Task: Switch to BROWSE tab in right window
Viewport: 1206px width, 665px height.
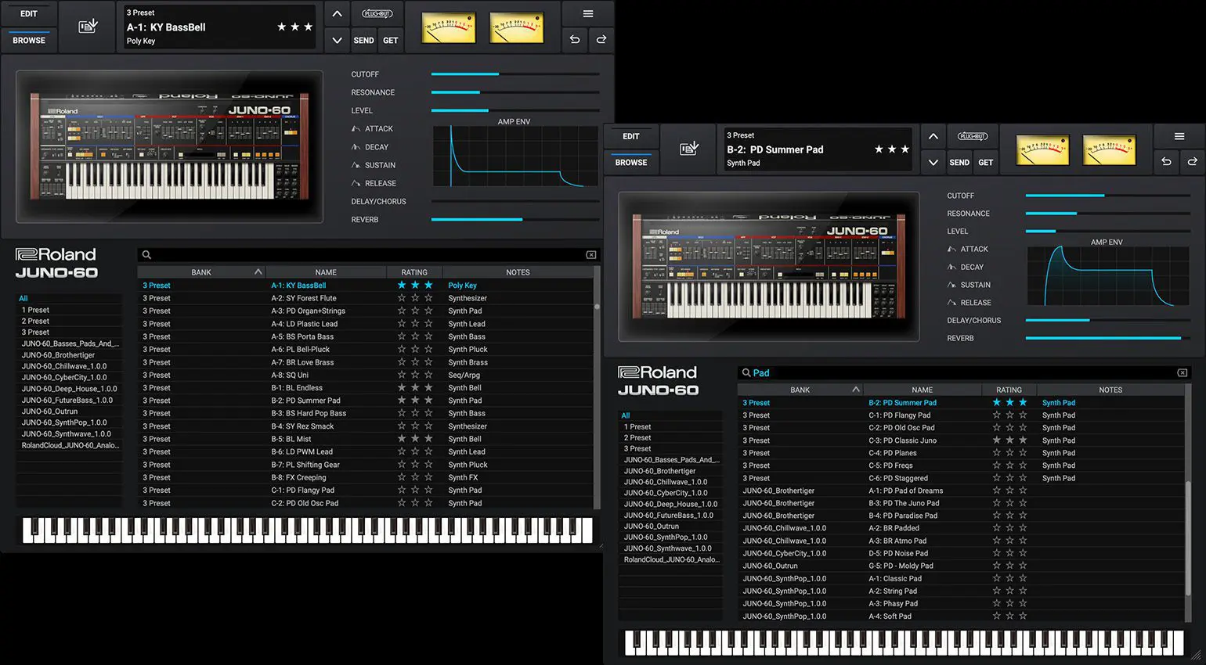Action: 630,163
